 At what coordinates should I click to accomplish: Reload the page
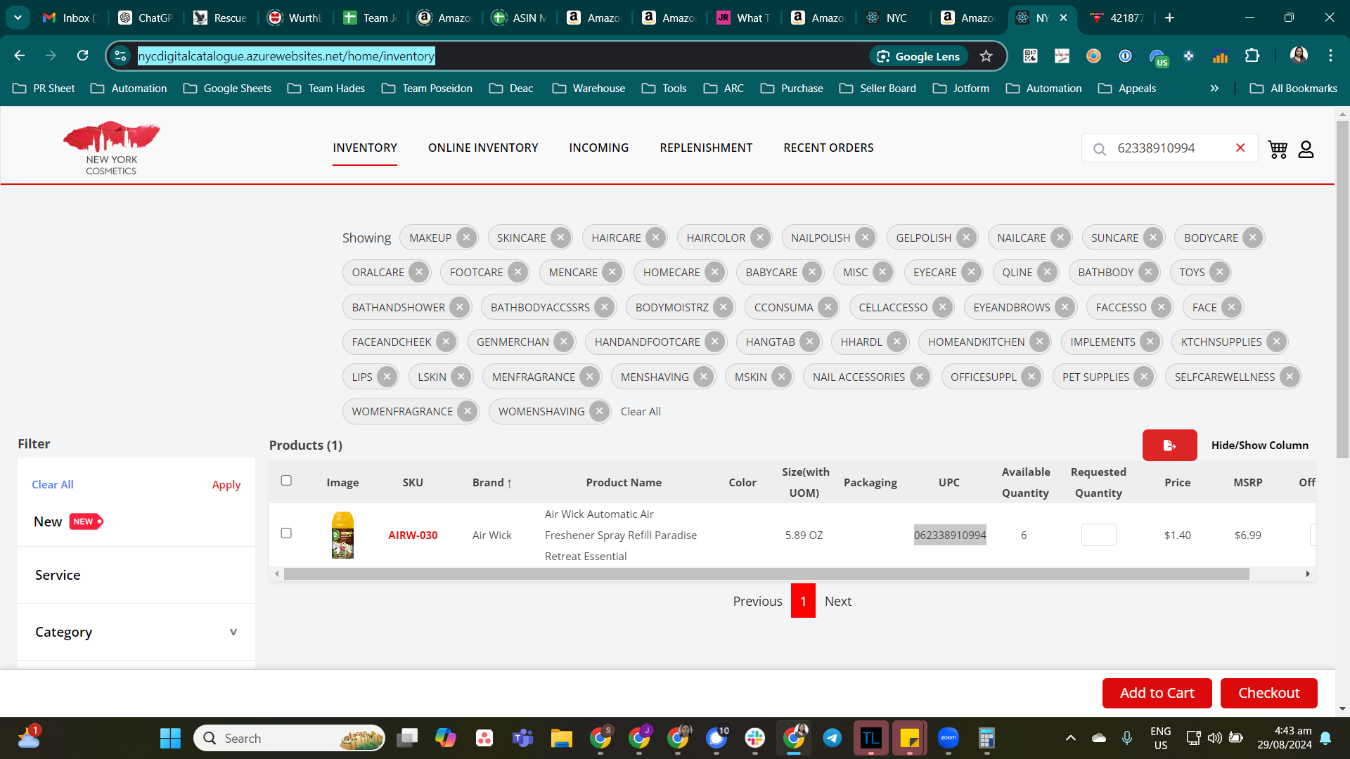pyautogui.click(x=82, y=56)
